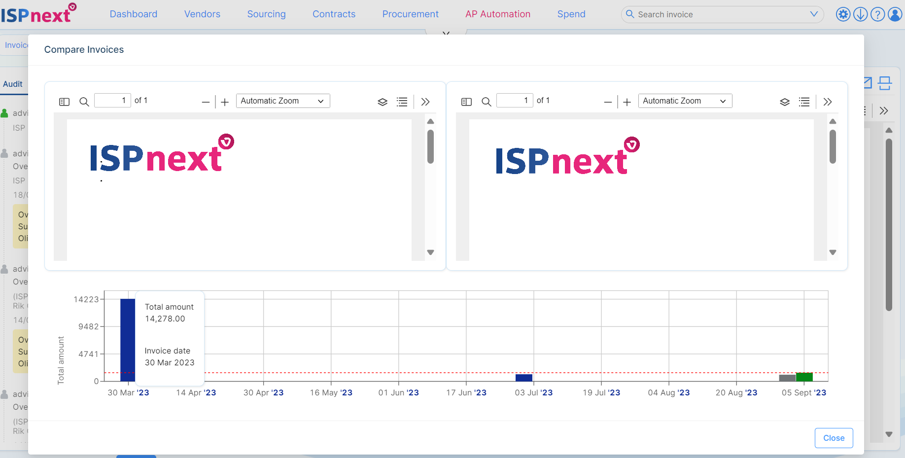This screenshot has height=458, width=905.
Task: Open find search in right PDF viewer
Action: click(487, 102)
